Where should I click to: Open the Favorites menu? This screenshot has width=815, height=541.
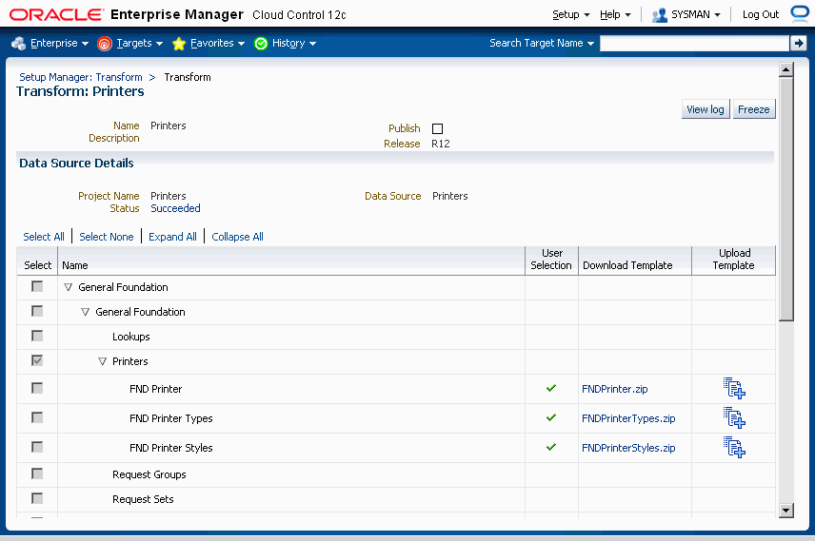217,43
